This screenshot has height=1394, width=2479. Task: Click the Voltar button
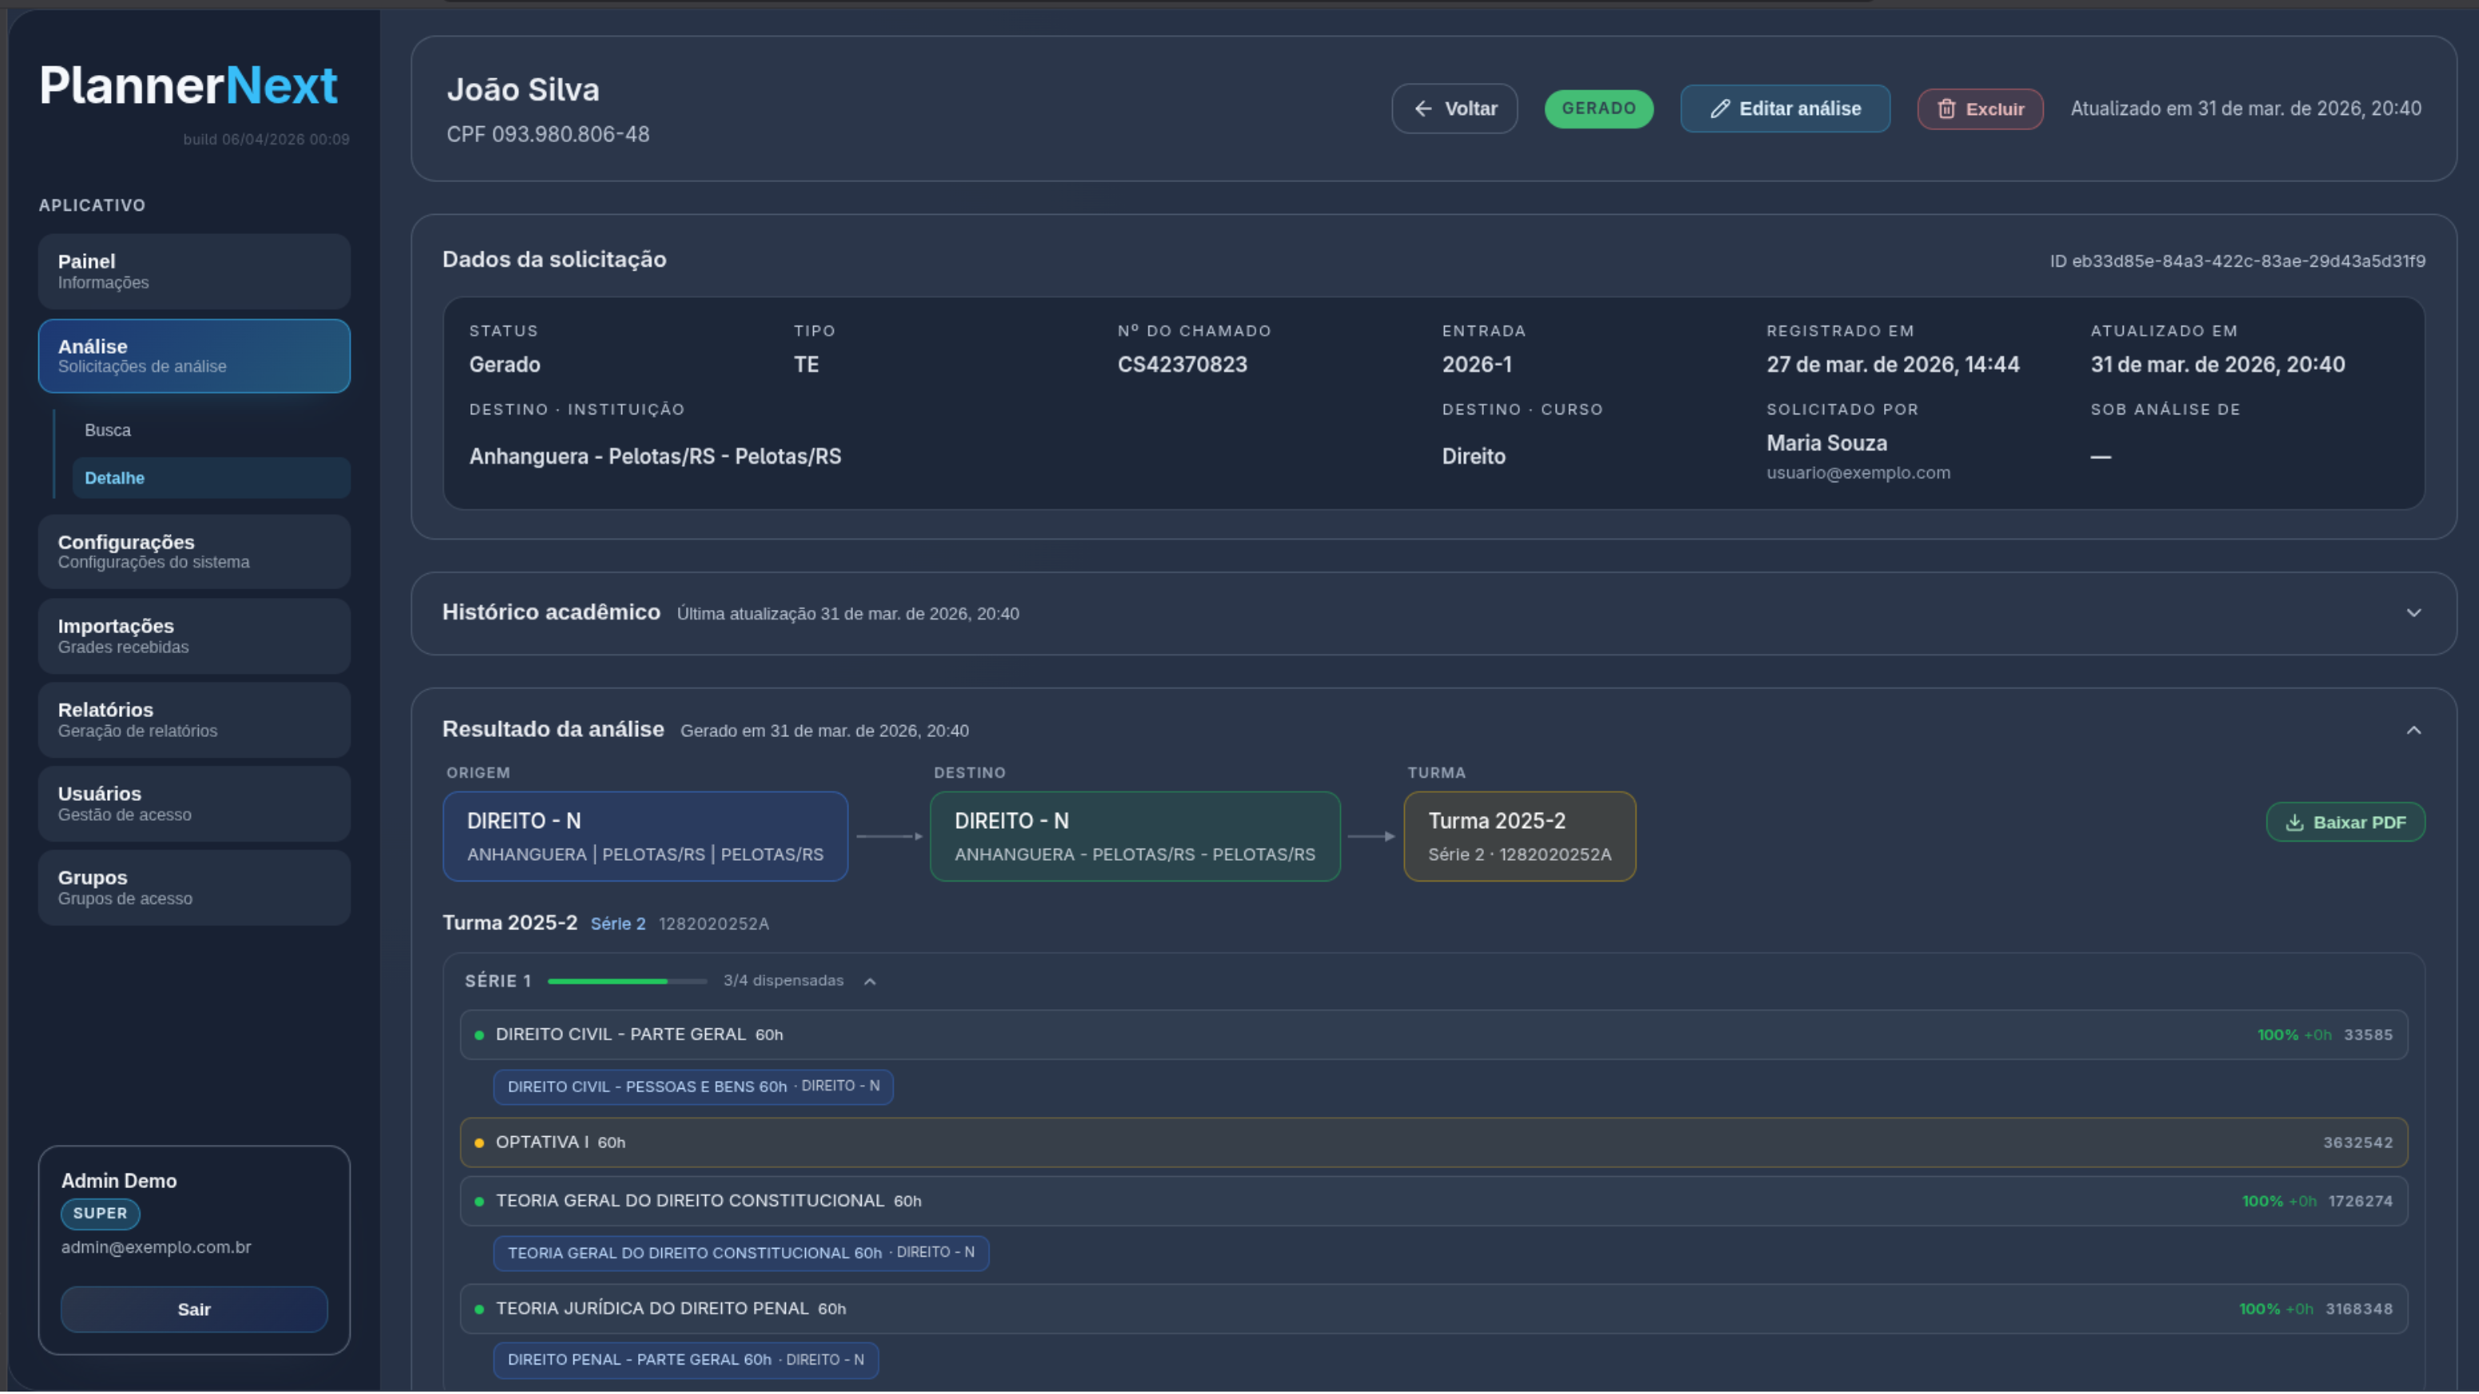[1455, 109]
